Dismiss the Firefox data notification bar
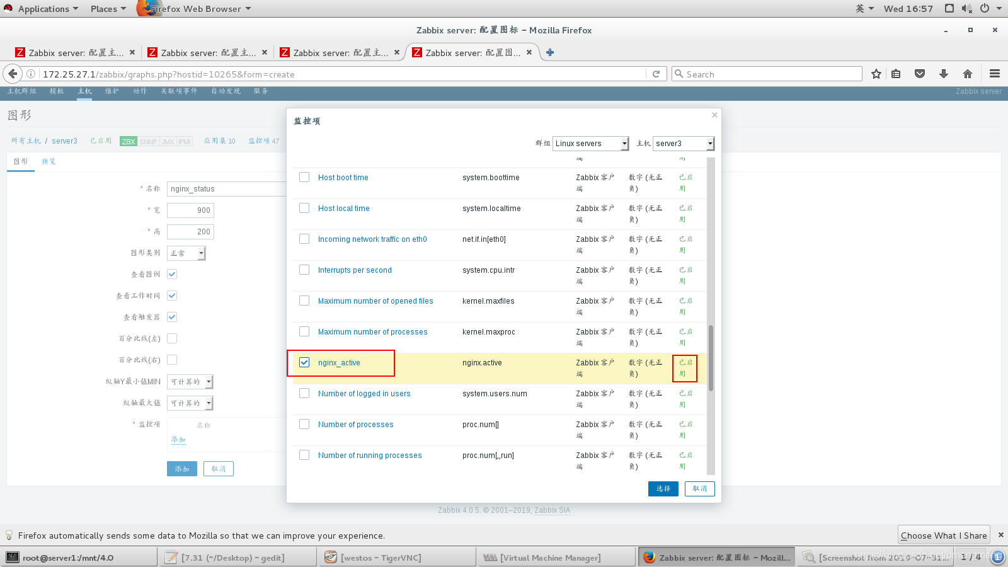 1000,535
